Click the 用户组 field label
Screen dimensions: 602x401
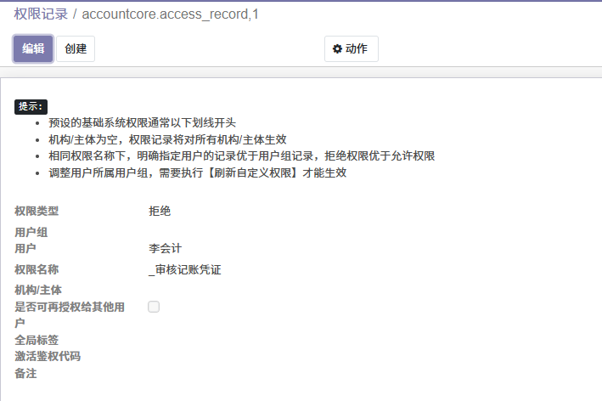pos(31,232)
